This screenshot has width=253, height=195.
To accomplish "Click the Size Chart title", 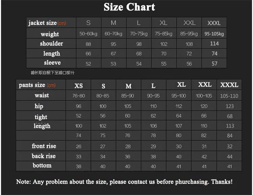I will [x=129, y=7].
